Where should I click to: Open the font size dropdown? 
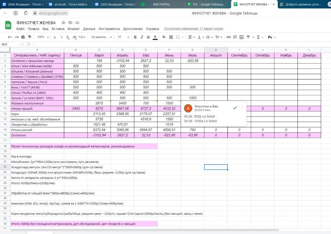(122, 37)
